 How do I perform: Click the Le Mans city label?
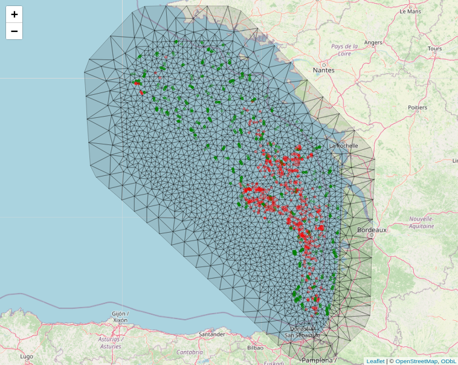click(x=410, y=11)
